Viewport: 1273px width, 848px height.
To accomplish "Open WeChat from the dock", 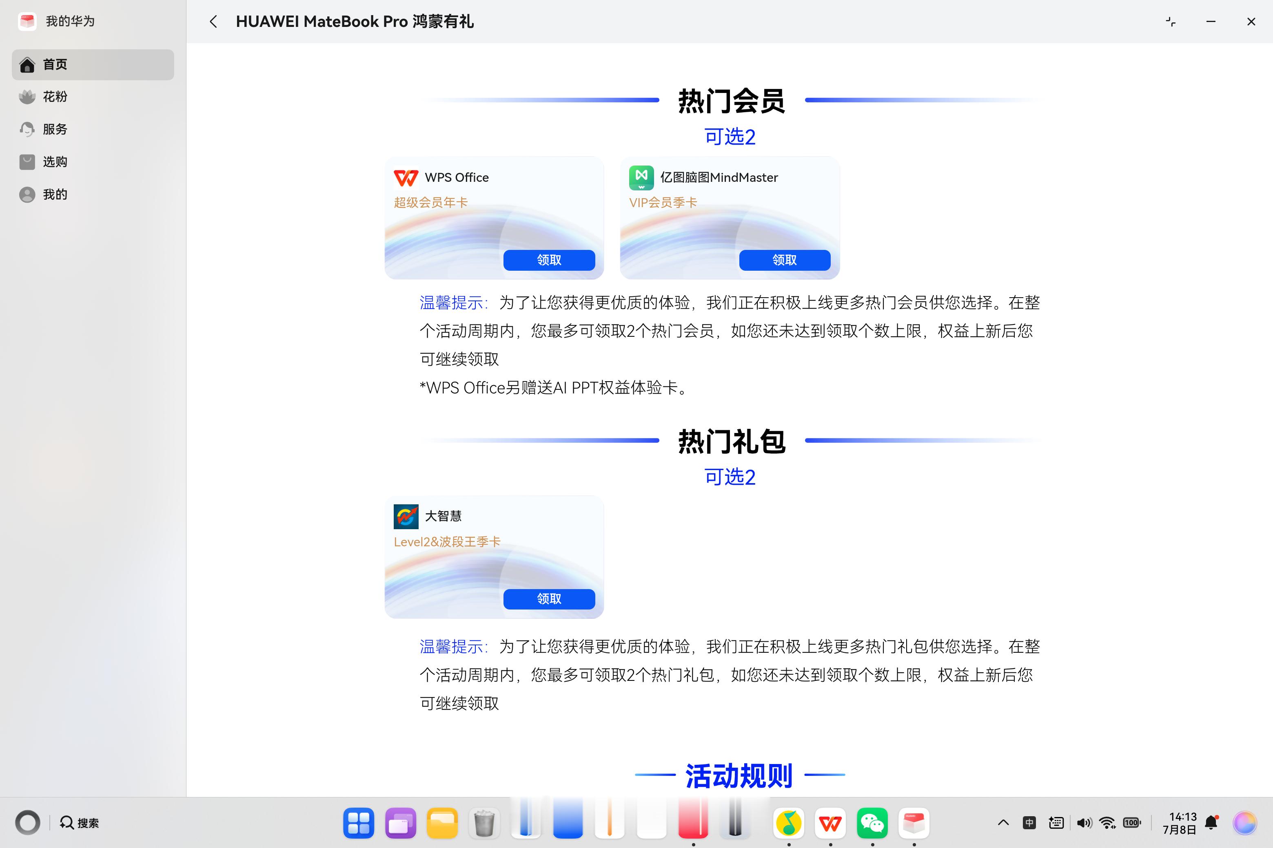I will [872, 823].
